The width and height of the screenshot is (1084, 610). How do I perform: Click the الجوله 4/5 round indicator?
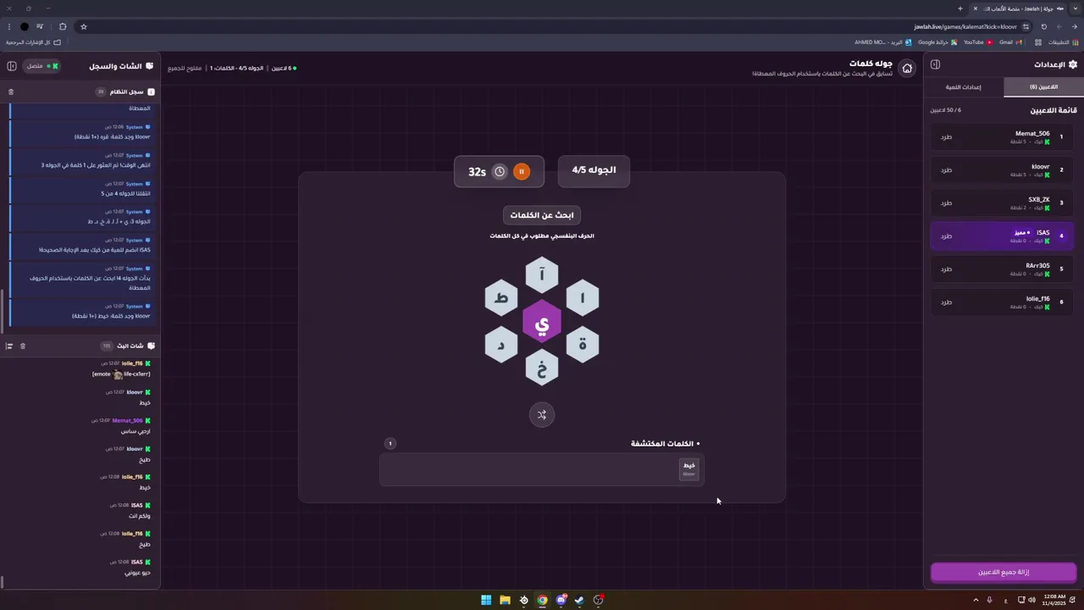coord(594,170)
